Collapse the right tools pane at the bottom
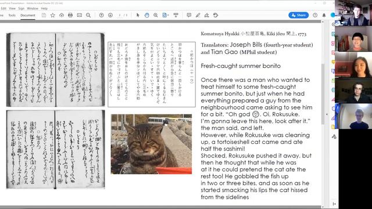This screenshot has height=209, width=372. click(x=334, y=204)
